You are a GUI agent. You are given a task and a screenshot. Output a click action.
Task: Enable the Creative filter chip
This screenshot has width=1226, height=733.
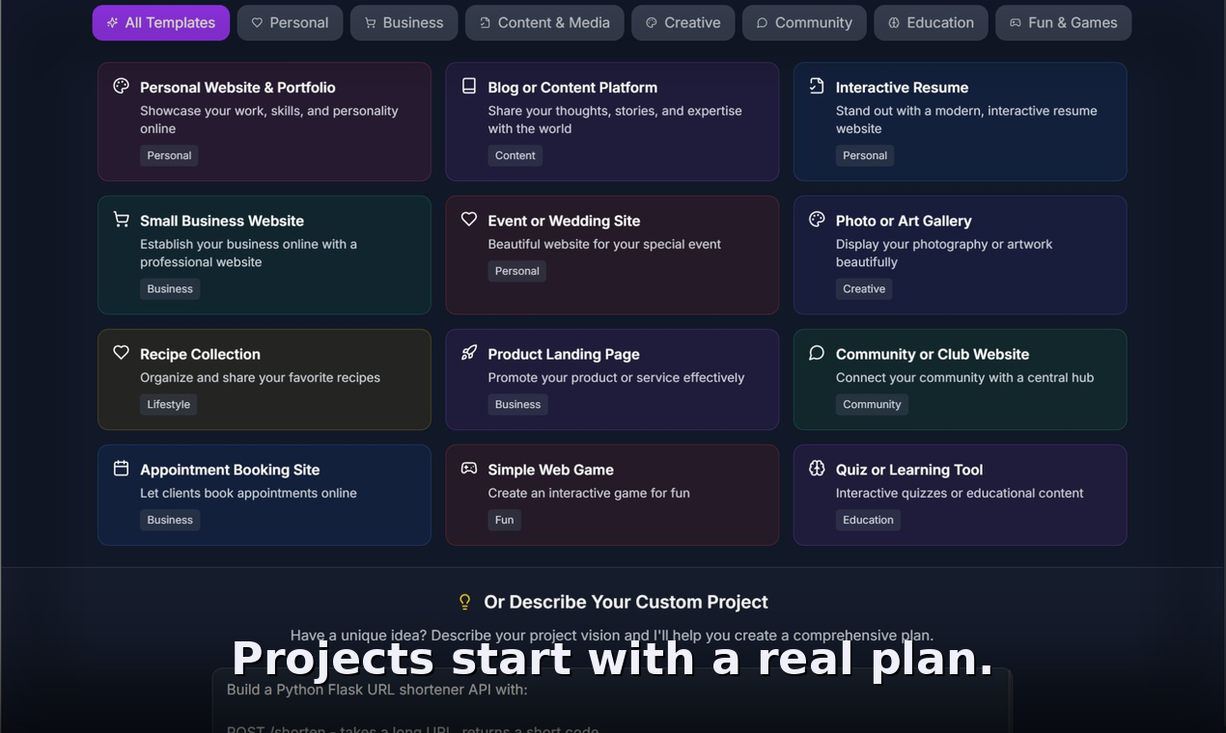(x=683, y=22)
